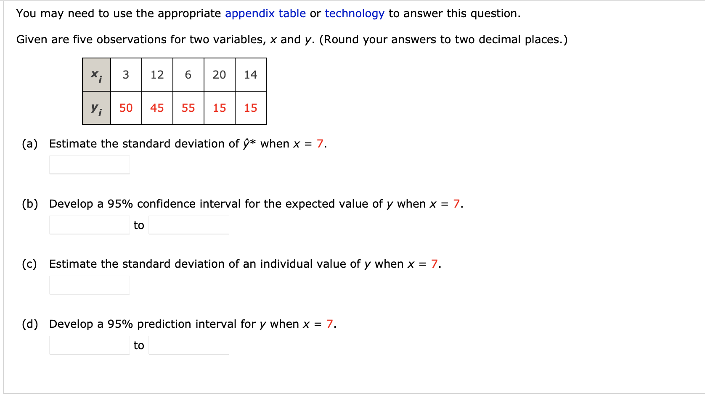705x411 pixels.
Task: Click the answer box for part (a)
Action: tap(89, 164)
